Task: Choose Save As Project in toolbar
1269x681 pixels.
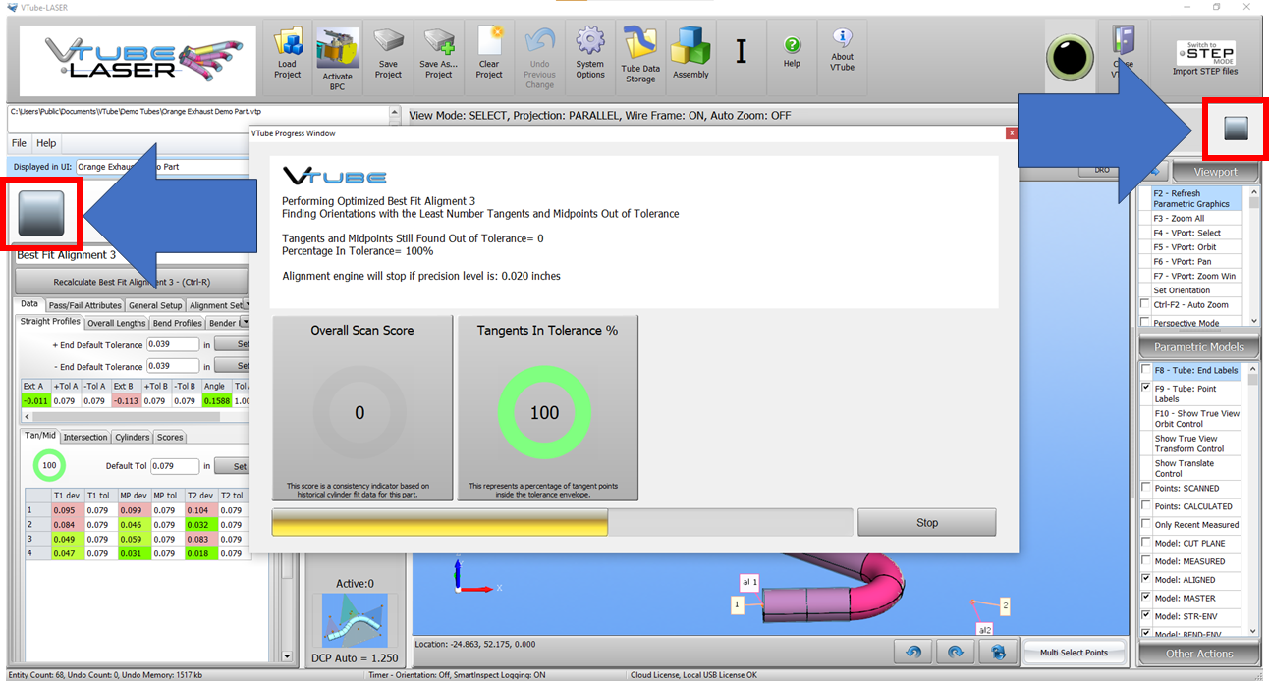Action: click(x=438, y=56)
